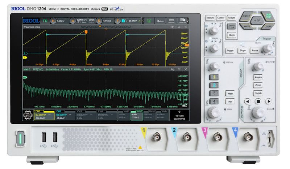290x169 pixels.
Task: Select the CH1 channel tab on screen
Action: pyautogui.click(x=43, y=115)
